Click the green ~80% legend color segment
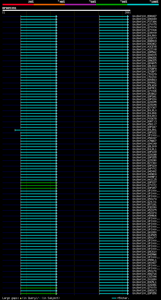161x300 pixels. 112,4
